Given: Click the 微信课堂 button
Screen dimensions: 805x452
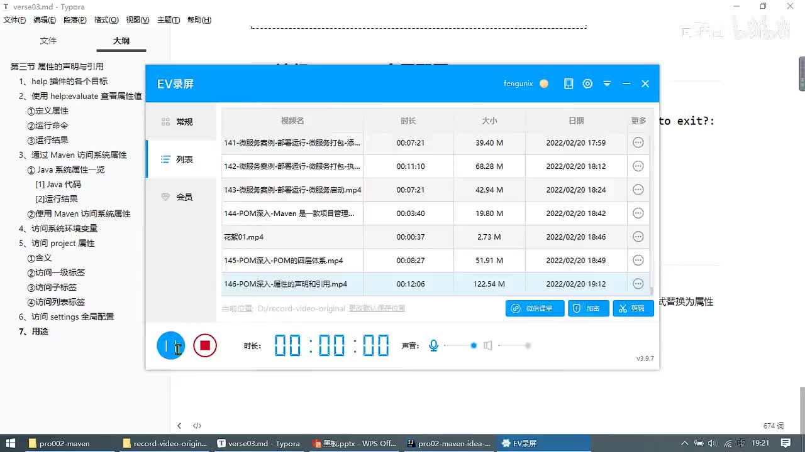Looking at the screenshot, I should (535, 308).
